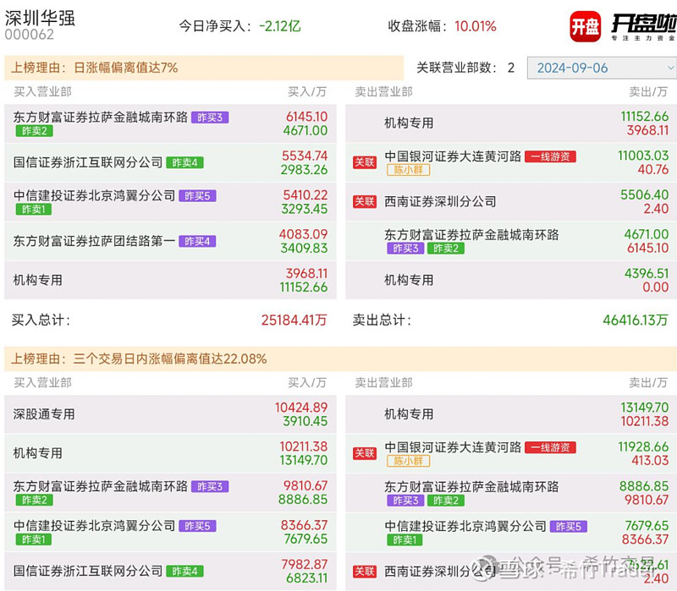The image size is (677, 591).
Task: Click 昨卖2 tag in bottom buy table
Action: 35,500
